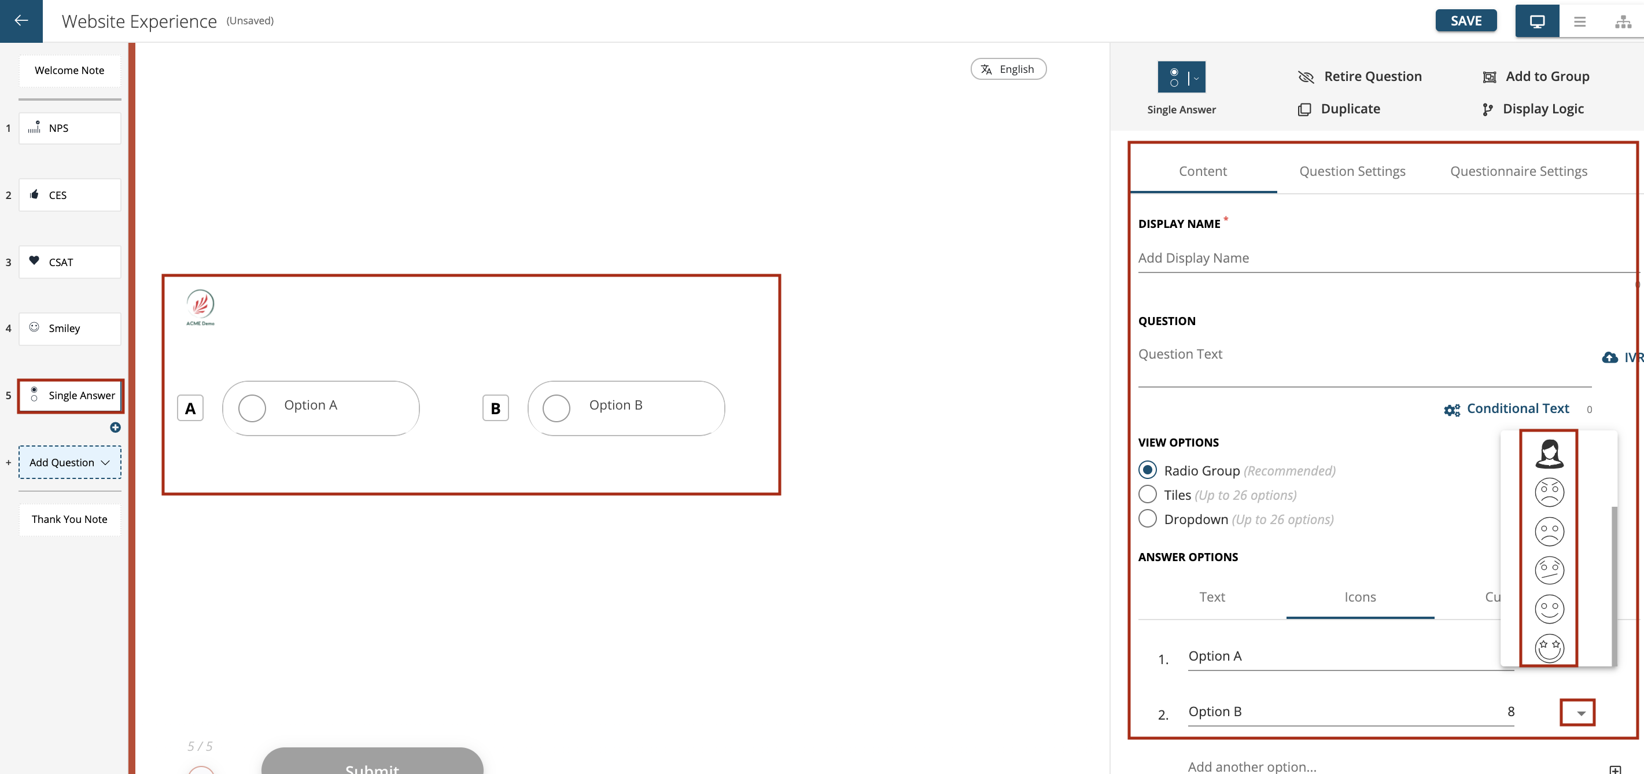Viewport: 1644px width, 774px height.
Task: Select the CSAT question in sidebar
Action: [69, 261]
